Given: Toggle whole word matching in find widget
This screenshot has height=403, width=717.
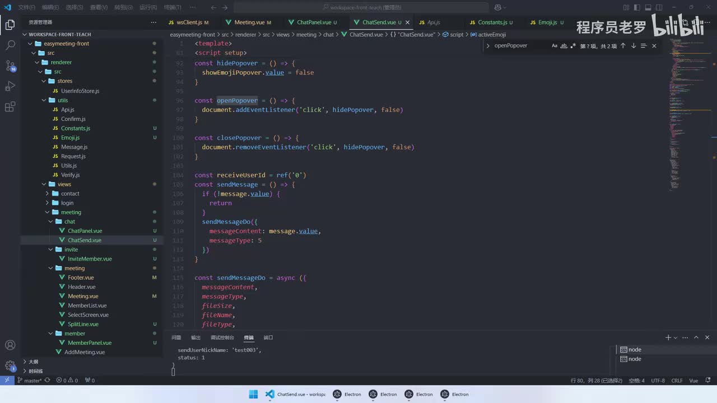Looking at the screenshot, I should (564, 46).
